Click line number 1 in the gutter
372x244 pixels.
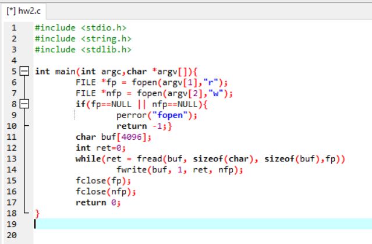pos(14,28)
